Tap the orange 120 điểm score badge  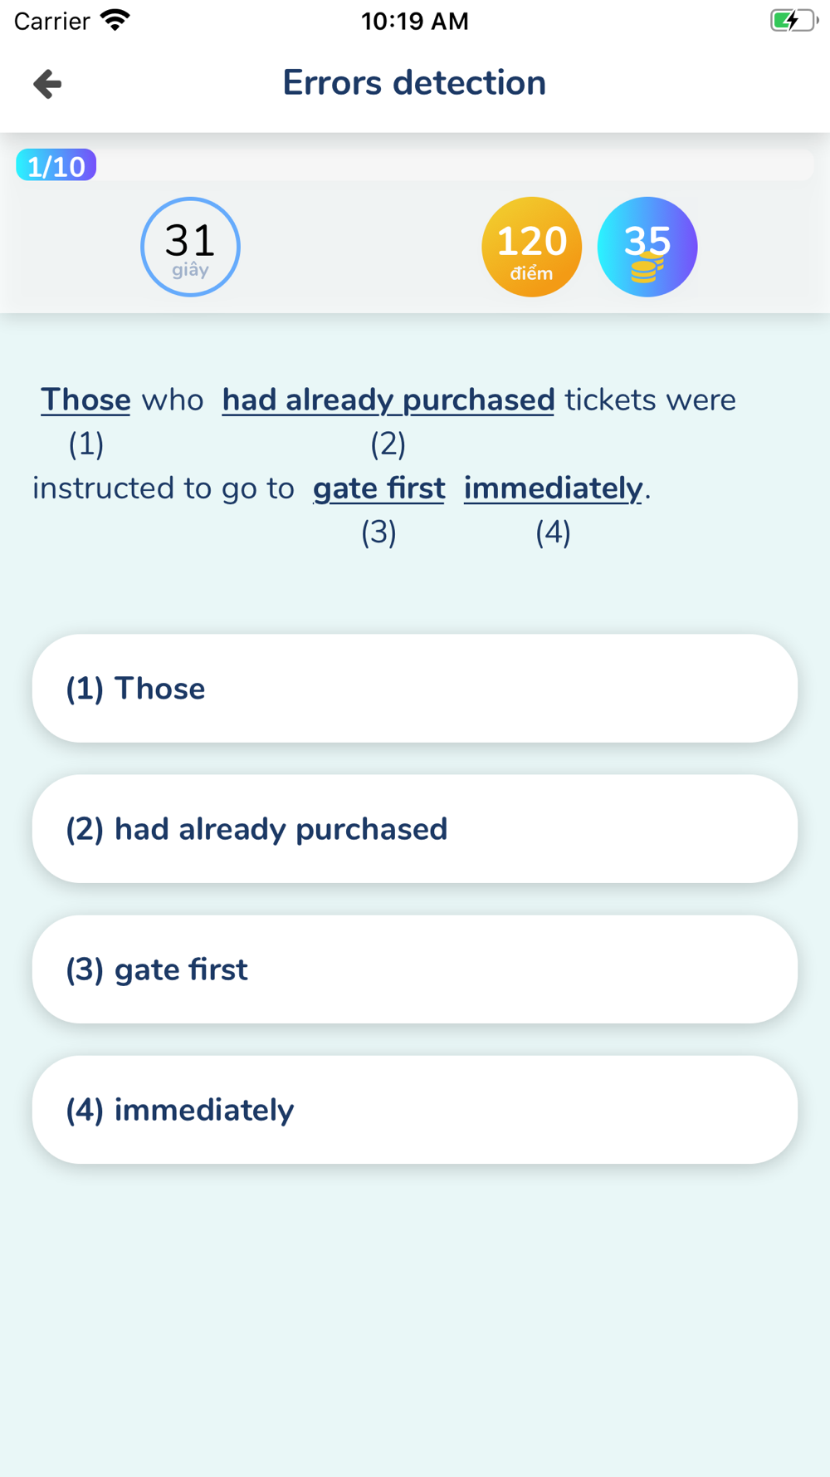tap(531, 247)
